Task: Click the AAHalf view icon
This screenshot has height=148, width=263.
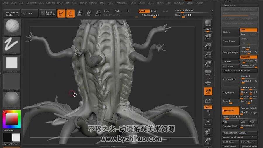Action: tap(208, 64)
